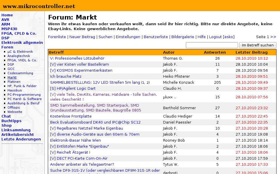Screen dimensions: 280x174
Task: Open the ARM section link
Action: coord(6,24)
